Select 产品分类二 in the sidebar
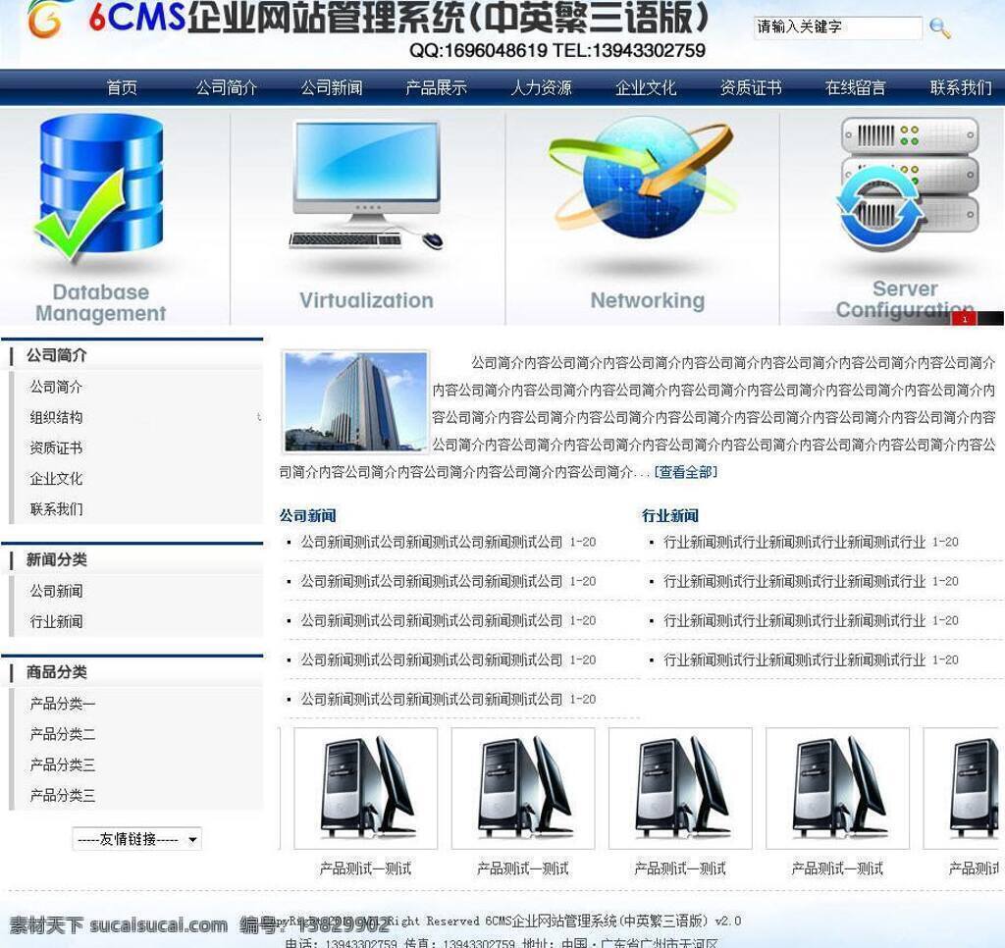The image size is (1005, 948). [x=62, y=735]
